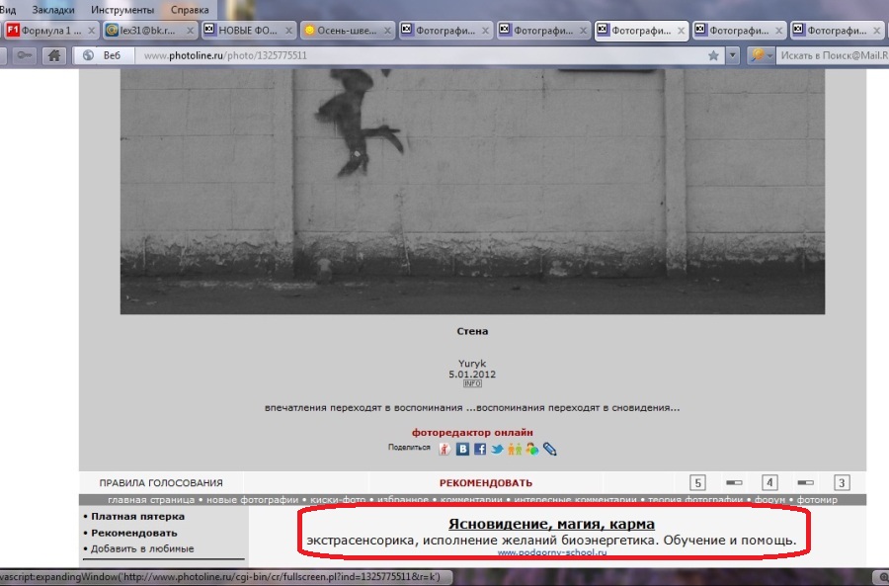Click the INFO button under the date

(472, 383)
